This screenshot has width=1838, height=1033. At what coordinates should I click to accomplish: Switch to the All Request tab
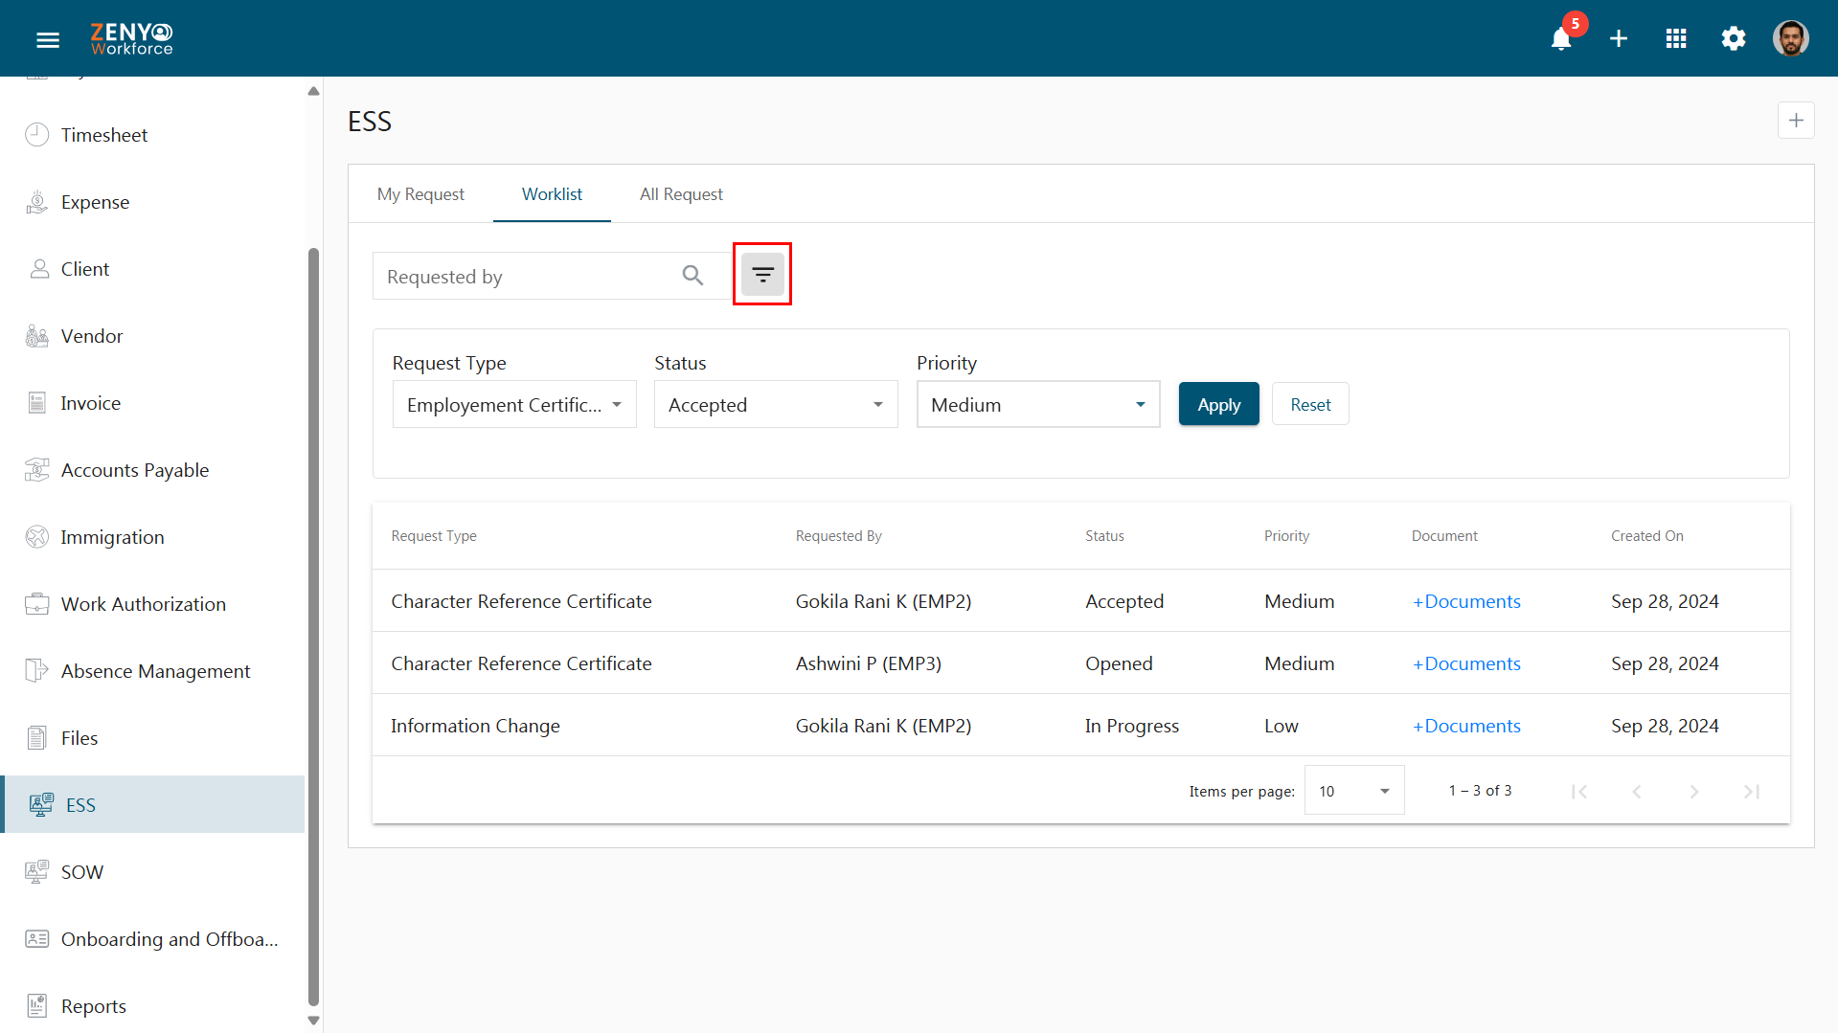coord(681,194)
